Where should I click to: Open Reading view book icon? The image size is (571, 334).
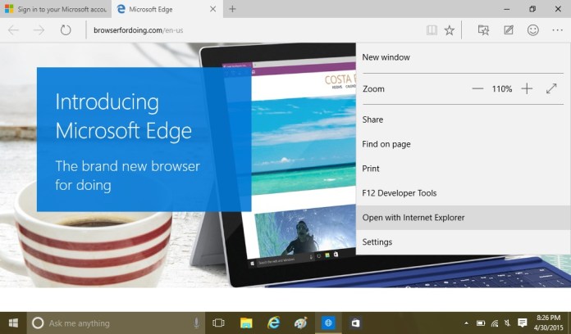click(432, 30)
